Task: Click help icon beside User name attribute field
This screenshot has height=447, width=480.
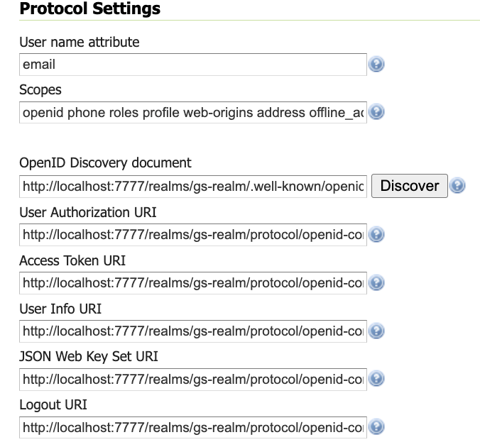Action: pyautogui.click(x=376, y=65)
